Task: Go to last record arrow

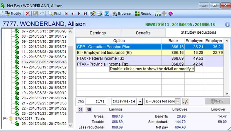Action: [85, 14]
